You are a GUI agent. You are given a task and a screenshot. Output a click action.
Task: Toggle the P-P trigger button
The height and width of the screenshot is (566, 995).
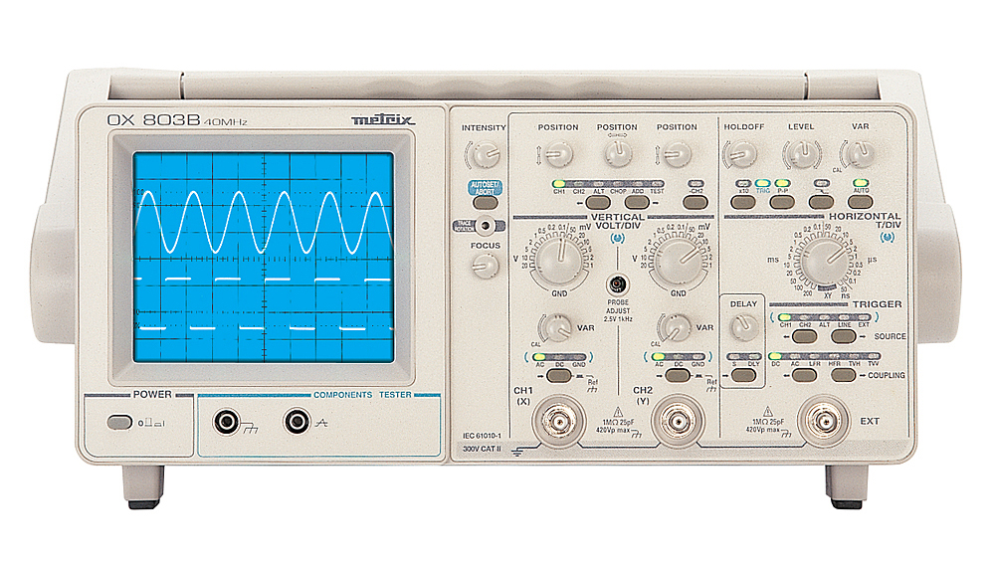(x=782, y=202)
